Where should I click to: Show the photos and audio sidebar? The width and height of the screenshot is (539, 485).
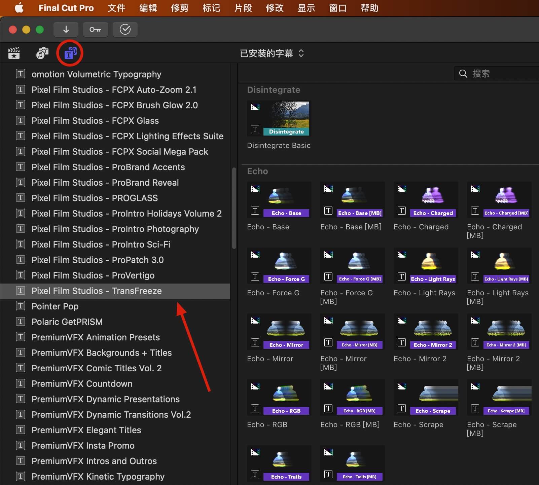tap(42, 53)
